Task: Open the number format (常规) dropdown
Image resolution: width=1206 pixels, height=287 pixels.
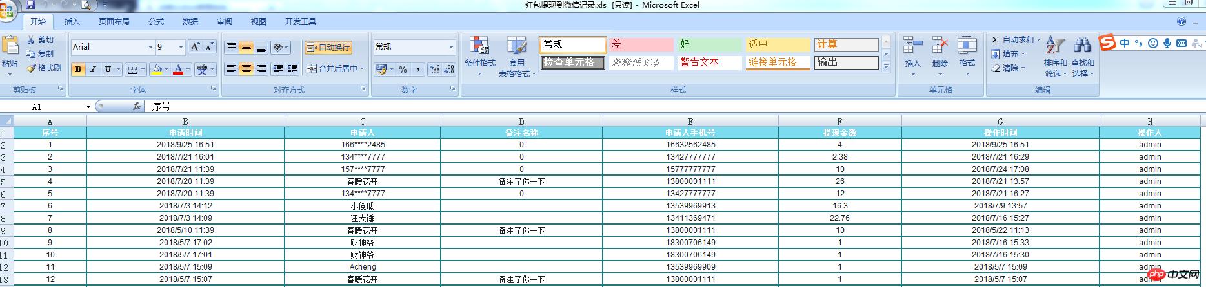Action: (450, 47)
